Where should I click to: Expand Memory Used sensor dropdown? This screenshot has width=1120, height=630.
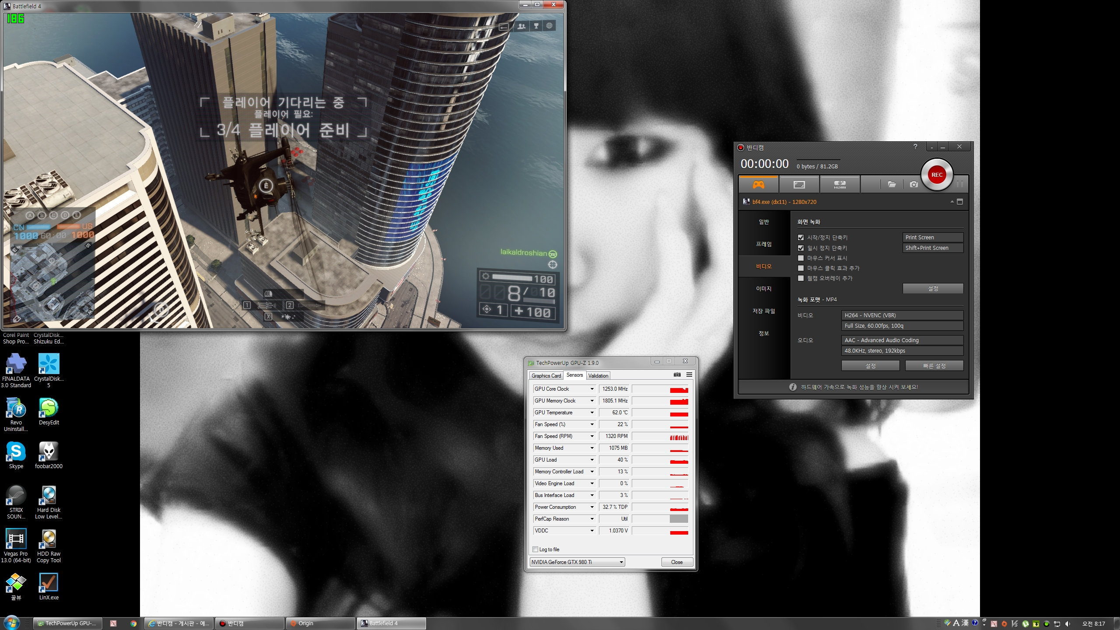[592, 448]
